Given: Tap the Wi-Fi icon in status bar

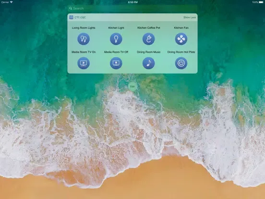Looking at the screenshot, I should pos(12,2).
